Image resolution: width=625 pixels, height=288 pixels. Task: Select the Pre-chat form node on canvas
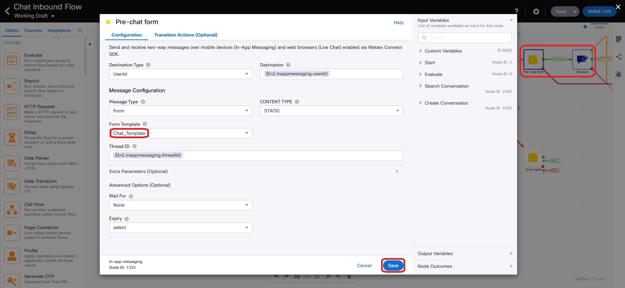533,59
